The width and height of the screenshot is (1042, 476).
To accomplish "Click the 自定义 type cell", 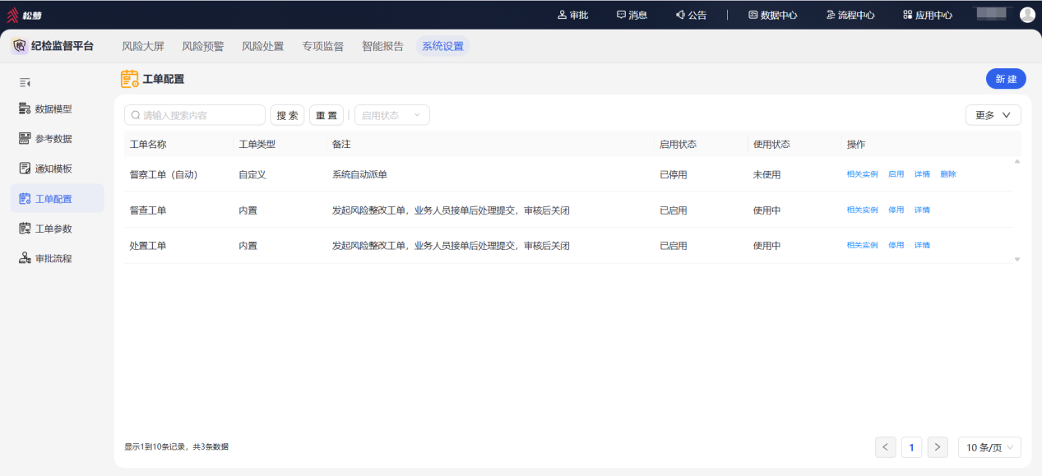I will click(252, 174).
